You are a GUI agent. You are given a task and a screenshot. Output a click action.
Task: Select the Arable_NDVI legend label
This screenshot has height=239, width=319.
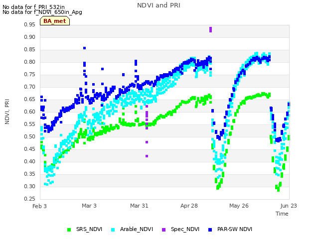coord(137,229)
